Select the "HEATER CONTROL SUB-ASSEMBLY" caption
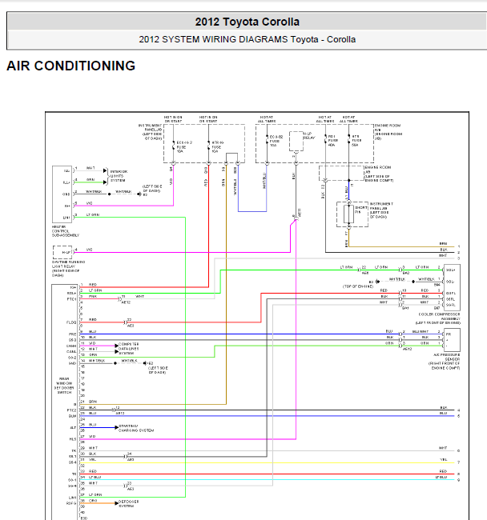 click(x=66, y=231)
